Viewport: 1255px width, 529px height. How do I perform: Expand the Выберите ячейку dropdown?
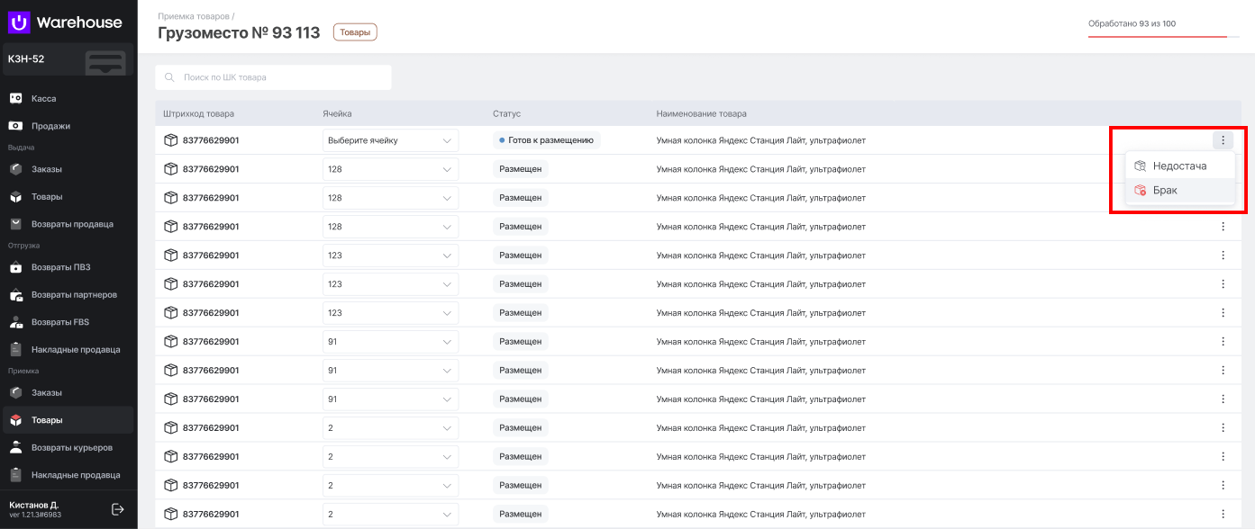[x=390, y=140]
